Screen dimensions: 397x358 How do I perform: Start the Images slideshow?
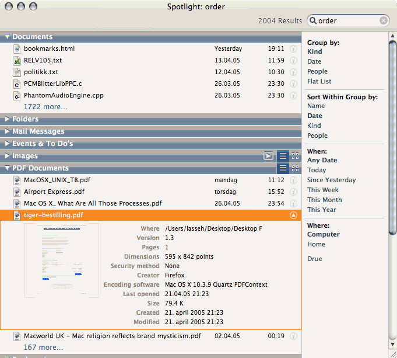pyautogui.click(x=268, y=156)
